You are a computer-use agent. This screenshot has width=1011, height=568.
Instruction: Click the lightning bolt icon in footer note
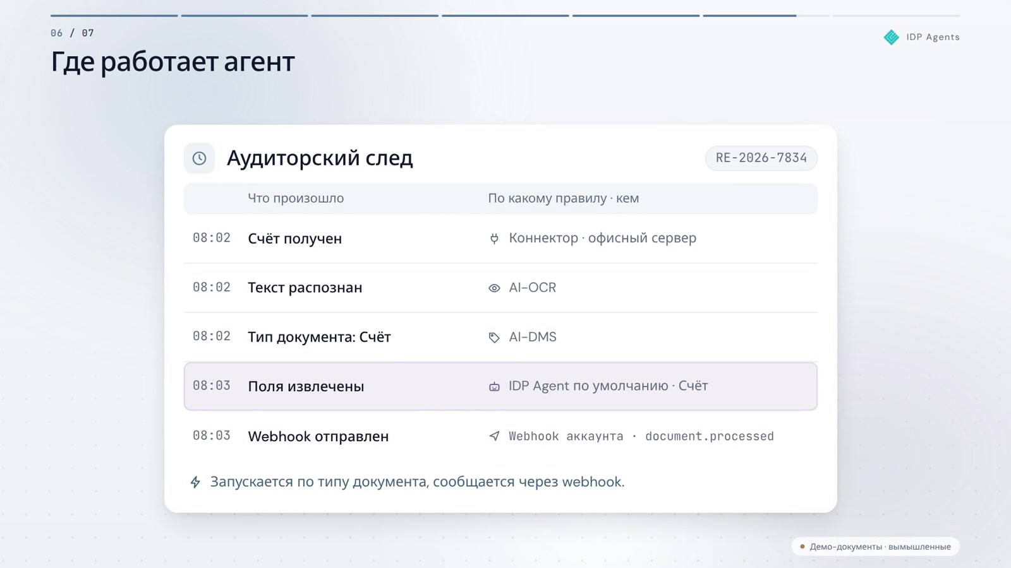195,482
